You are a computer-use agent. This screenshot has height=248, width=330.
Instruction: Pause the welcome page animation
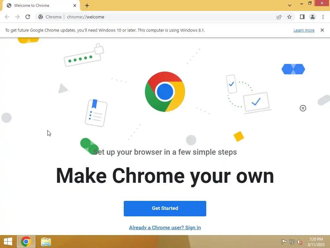click(303, 108)
